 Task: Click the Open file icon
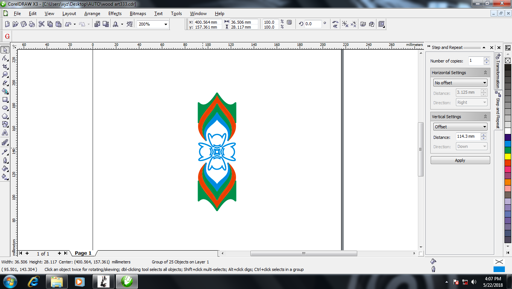[15, 24]
